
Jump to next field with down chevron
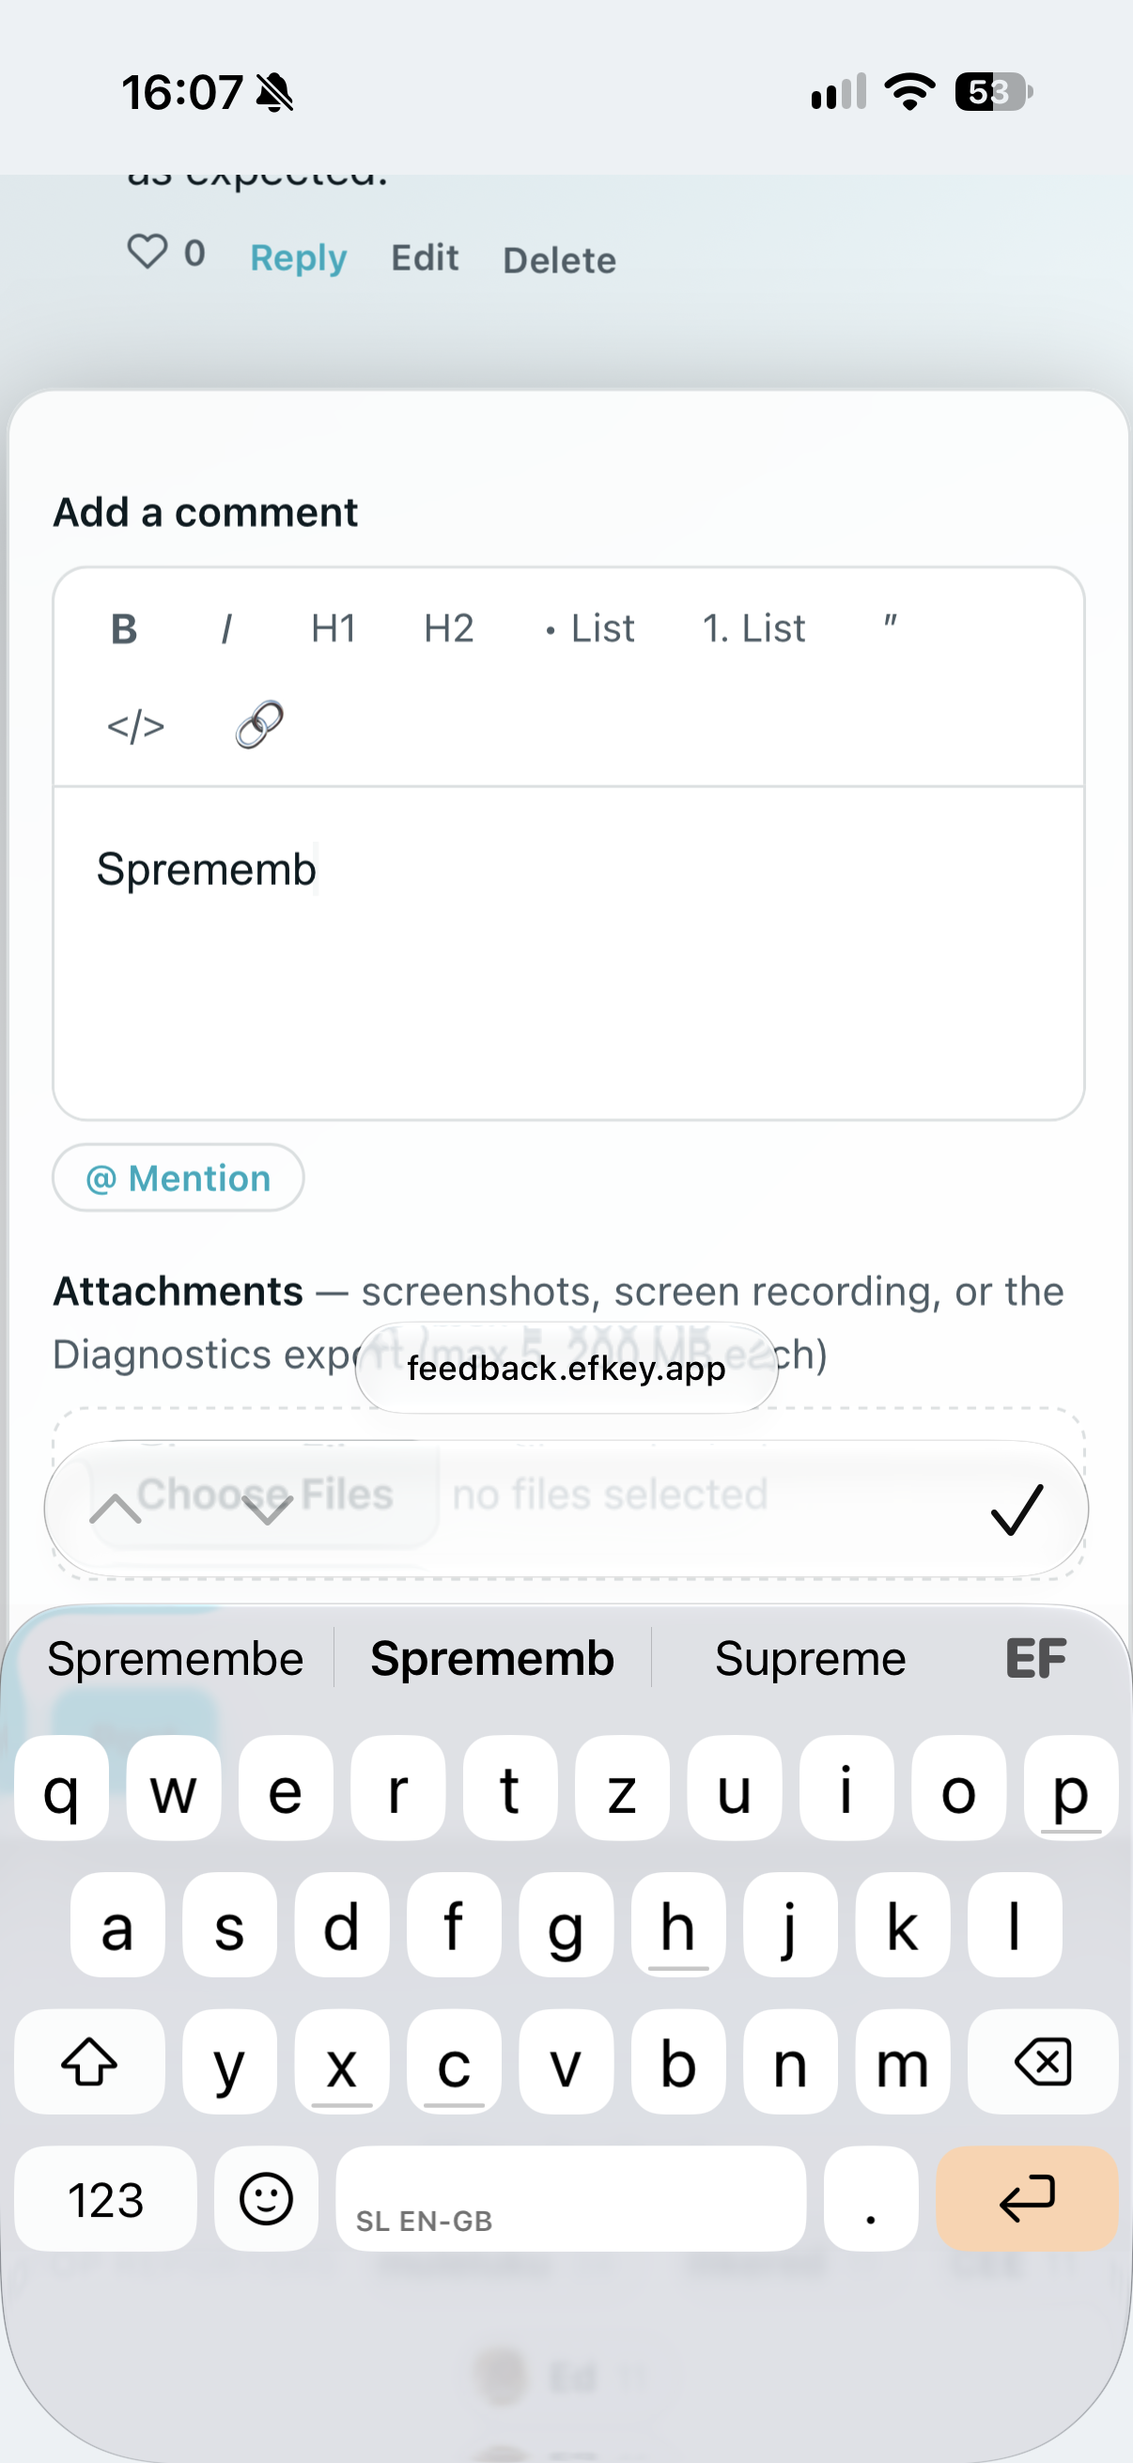pos(267,1510)
